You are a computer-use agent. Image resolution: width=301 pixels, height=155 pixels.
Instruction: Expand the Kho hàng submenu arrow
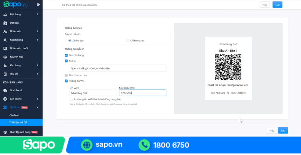click(x=38, y=65)
